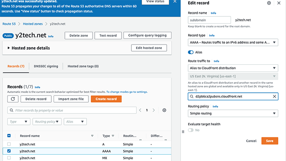Image resolution: width=286 pixels, height=161 pixels.
Task: Open Info link beside Record name
Action: tap(213, 13)
